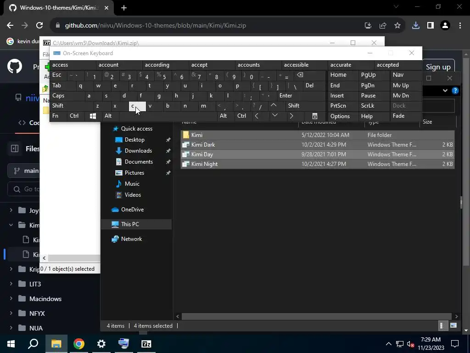The height and width of the screenshot is (353, 470).
Task: Click the menu/context key on On-Screen Keyboard
Action: pyautogui.click(x=315, y=116)
